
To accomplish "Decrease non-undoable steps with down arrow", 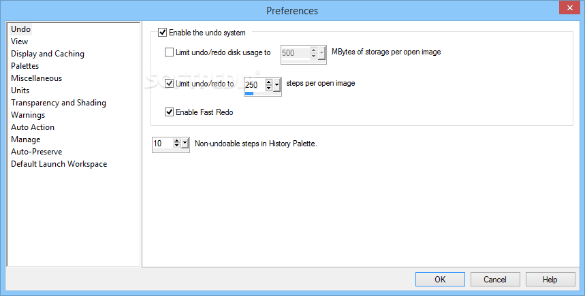I will click(177, 146).
